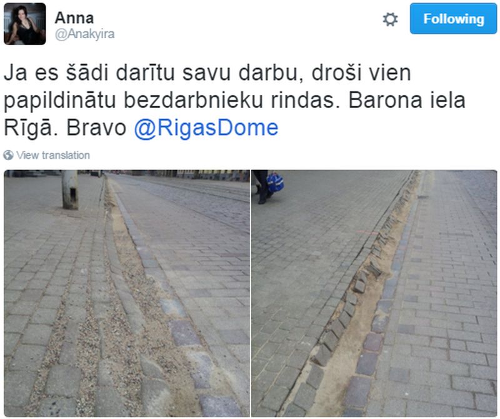
Task: Open the left photo of the sidewalk
Action: (127, 293)
